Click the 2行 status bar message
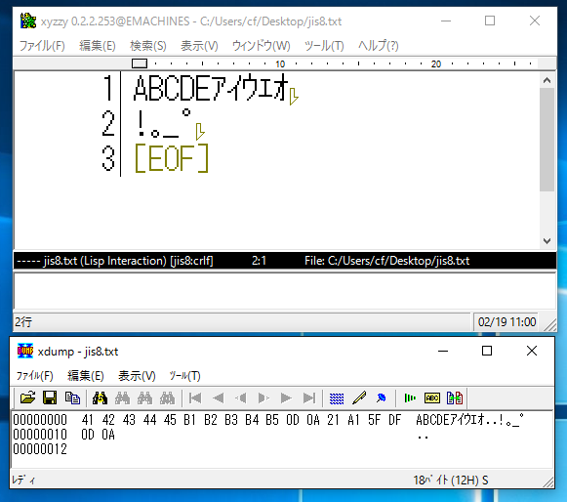Viewport: 567px width, 502px height. pos(23,321)
